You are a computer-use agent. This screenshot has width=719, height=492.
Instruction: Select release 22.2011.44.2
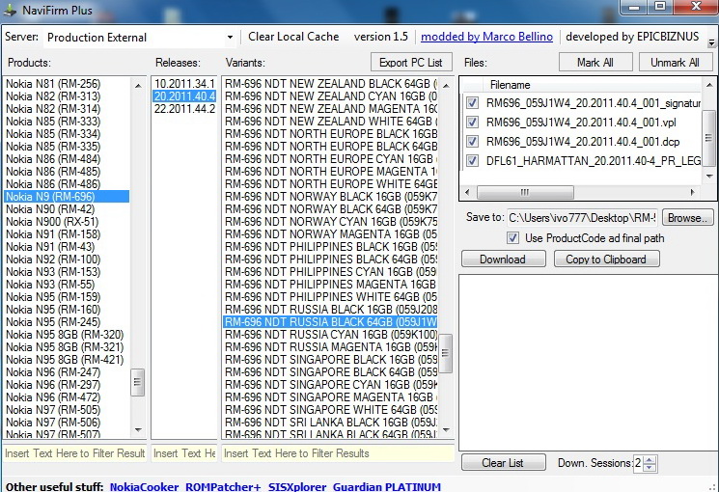pyautogui.click(x=184, y=109)
